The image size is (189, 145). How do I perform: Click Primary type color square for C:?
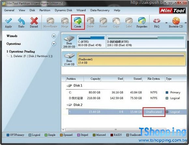click(x=167, y=92)
